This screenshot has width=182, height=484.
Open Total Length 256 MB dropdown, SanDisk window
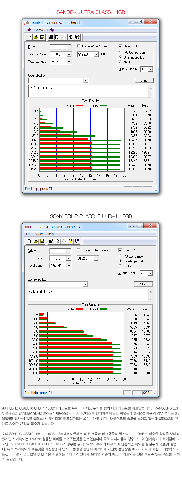pos(69,62)
